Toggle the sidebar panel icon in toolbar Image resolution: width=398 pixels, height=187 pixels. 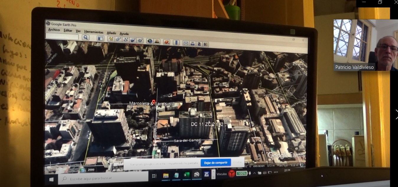pos(100,38)
